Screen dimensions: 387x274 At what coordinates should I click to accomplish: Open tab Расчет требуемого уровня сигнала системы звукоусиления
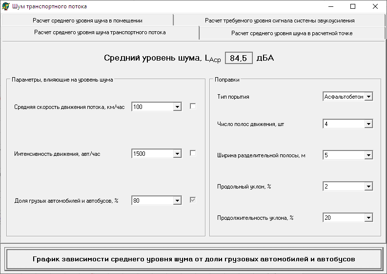279,20
